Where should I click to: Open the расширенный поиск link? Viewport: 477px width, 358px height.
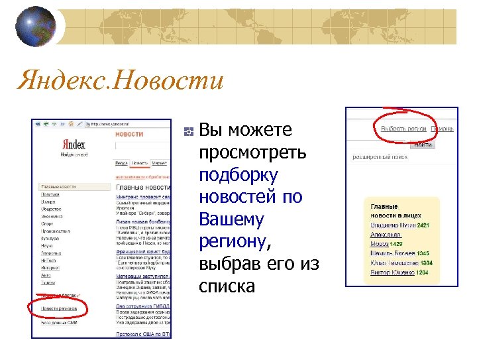380,157
